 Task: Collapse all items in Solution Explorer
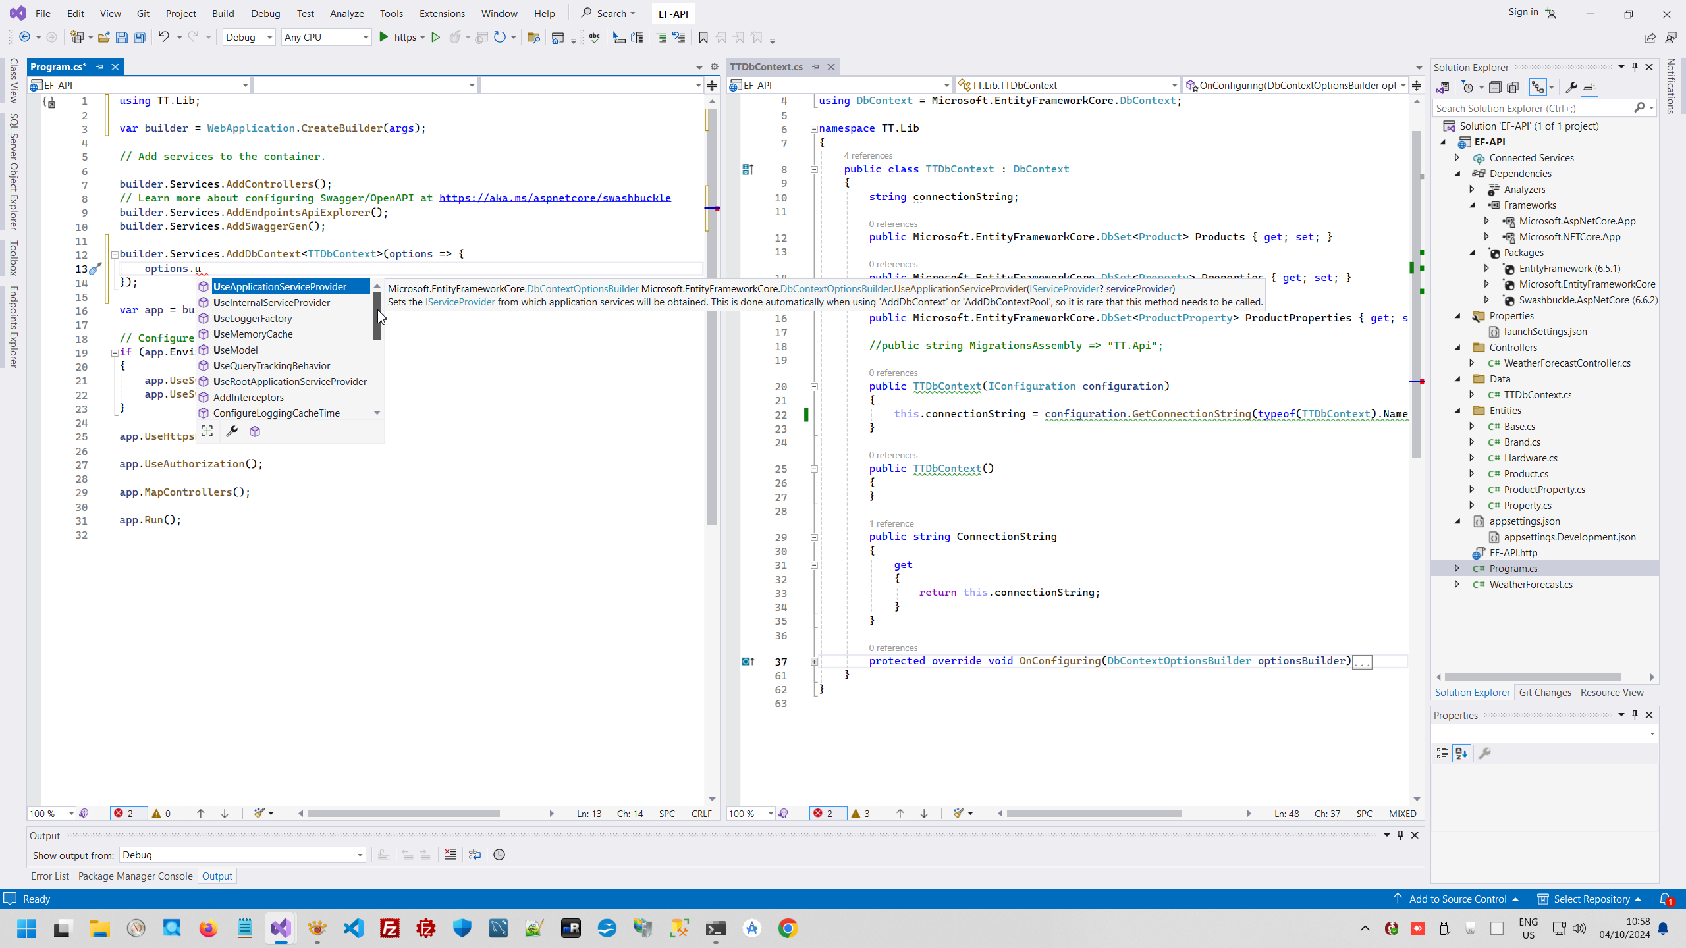click(1495, 88)
